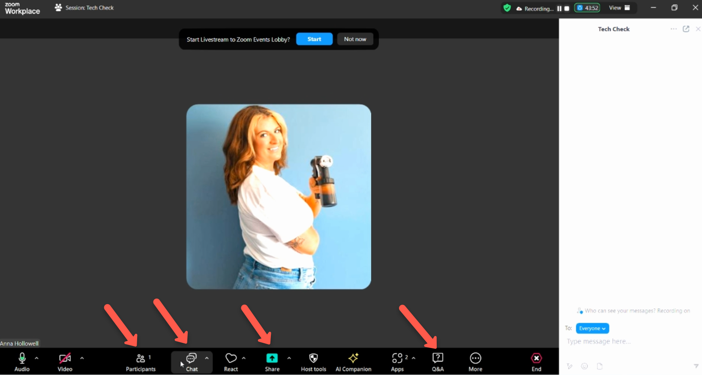The width and height of the screenshot is (702, 375).
Task: Close the Tech Check chat panel
Action: click(x=698, y=29)
